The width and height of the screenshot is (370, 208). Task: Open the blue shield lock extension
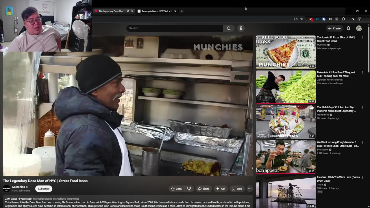324,19
